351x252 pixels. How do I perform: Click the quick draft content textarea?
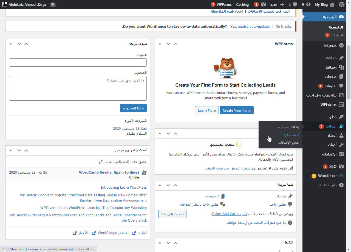tap(78, 88)
